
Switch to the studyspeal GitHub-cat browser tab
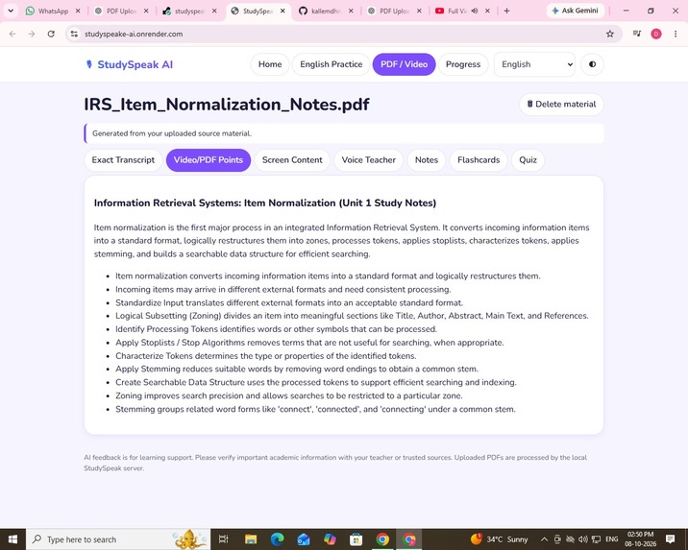pyautogui.click(x=189, y=11)
